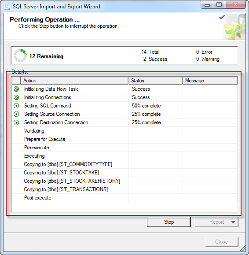
Task: Click the 50% complete status cell
Action: [156, 106]
